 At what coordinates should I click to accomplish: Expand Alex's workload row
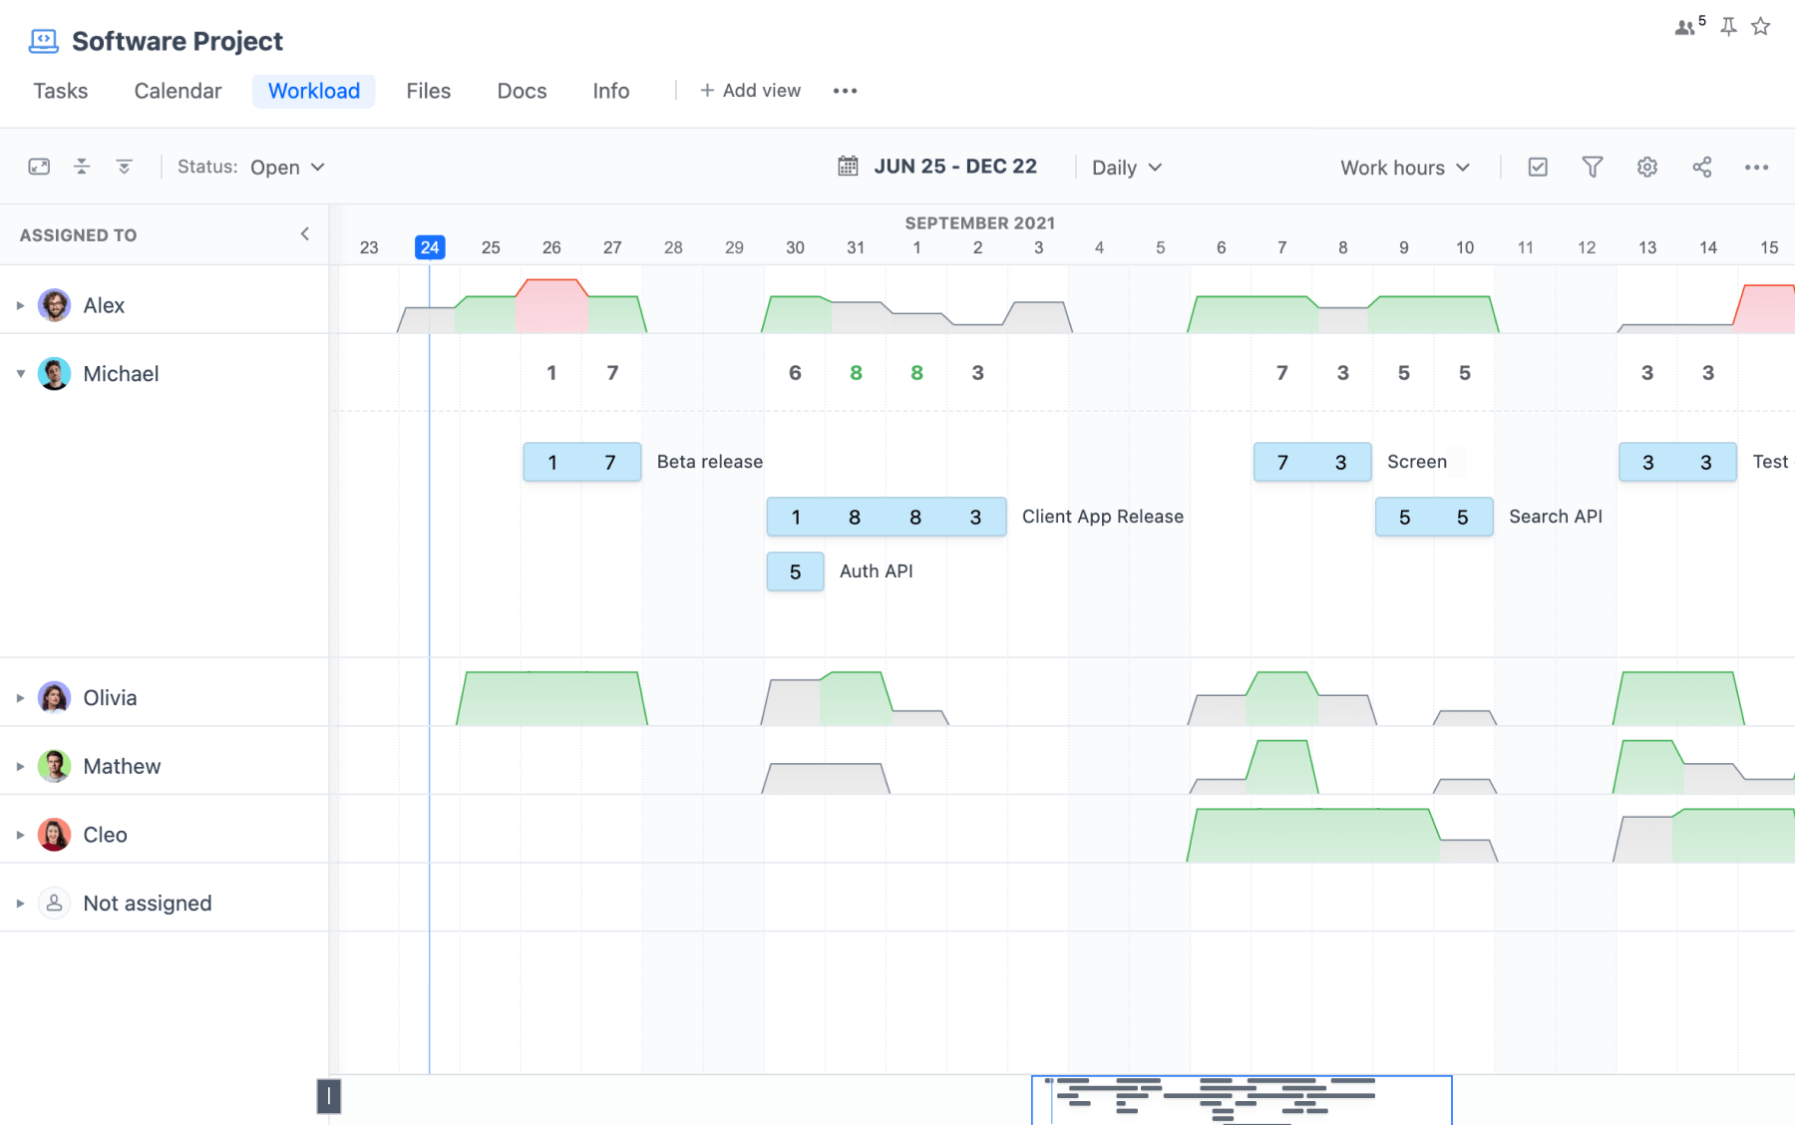[20, 305]
